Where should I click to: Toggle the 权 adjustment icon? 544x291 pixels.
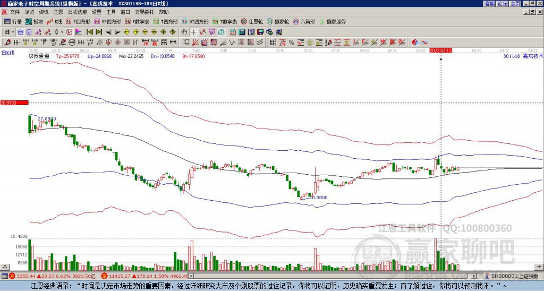(69, 32)
